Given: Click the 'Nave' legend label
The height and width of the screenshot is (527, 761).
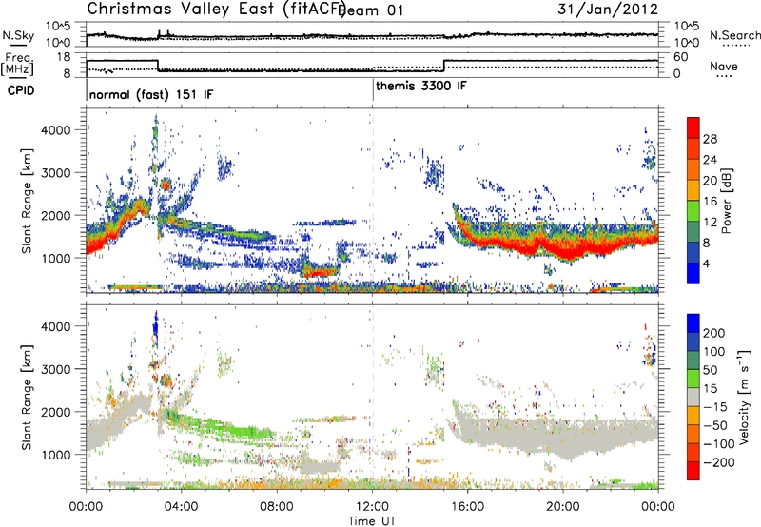Looking at the screenshot, I should [x=724, y=66].
